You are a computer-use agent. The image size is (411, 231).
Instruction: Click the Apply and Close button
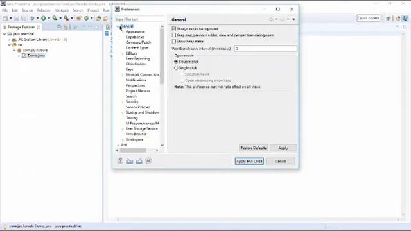249,161
